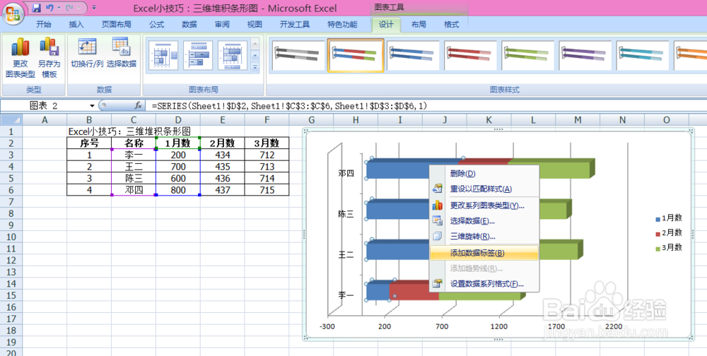Choose 删除(D) from context menu
The image size is (707, 356).
click(x=484, y=174)
